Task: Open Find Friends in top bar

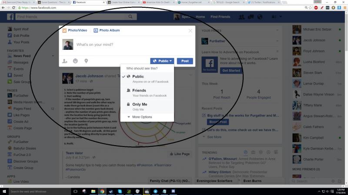Action: (x=220, y=17)
